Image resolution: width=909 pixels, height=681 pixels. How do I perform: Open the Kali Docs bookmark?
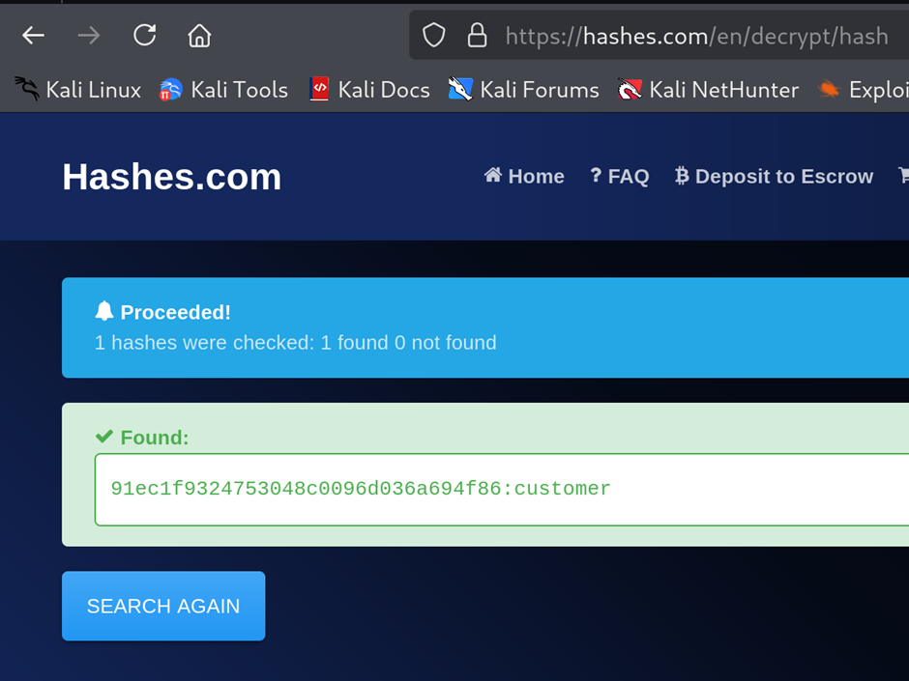(x=369, y=90)
